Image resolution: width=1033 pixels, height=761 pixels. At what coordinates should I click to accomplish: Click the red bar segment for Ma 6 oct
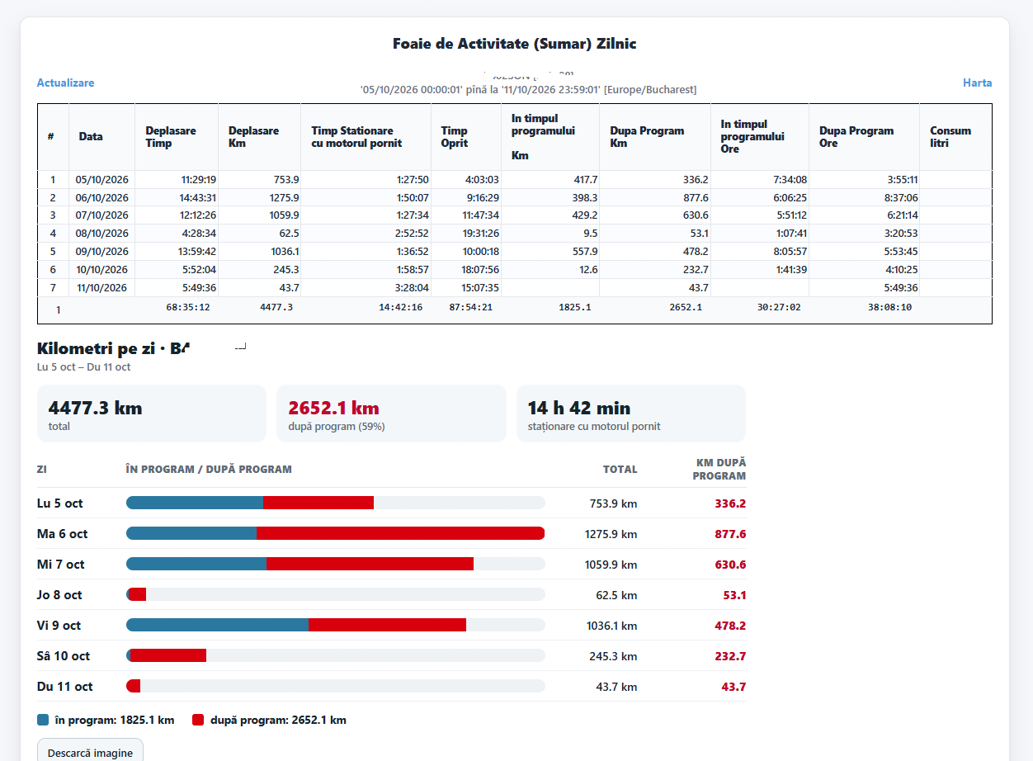(401, 533)
